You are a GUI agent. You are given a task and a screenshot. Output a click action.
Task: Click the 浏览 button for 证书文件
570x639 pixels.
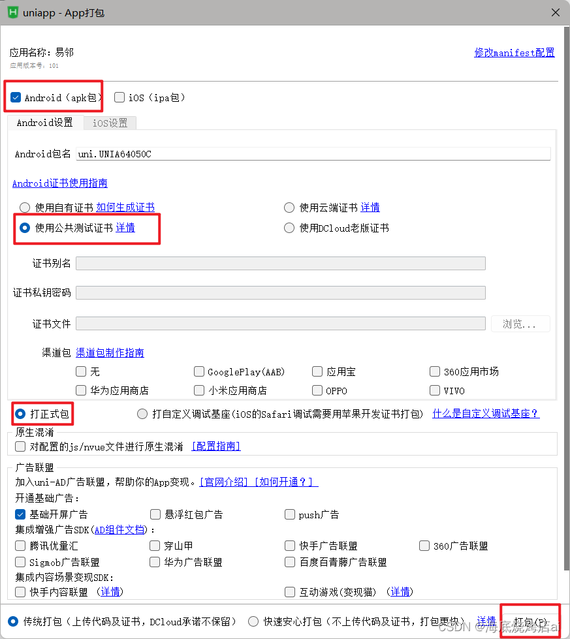(x=520, y=324)
